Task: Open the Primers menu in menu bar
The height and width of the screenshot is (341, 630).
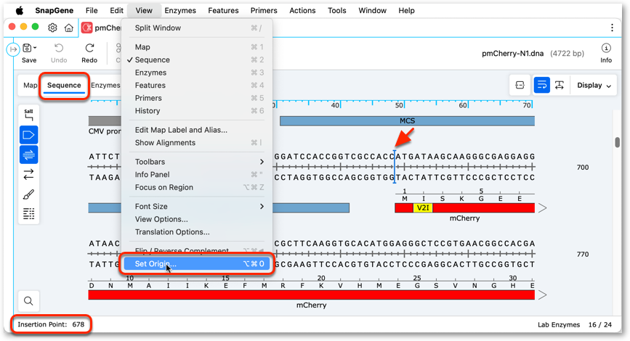Action: click(264, 10)
